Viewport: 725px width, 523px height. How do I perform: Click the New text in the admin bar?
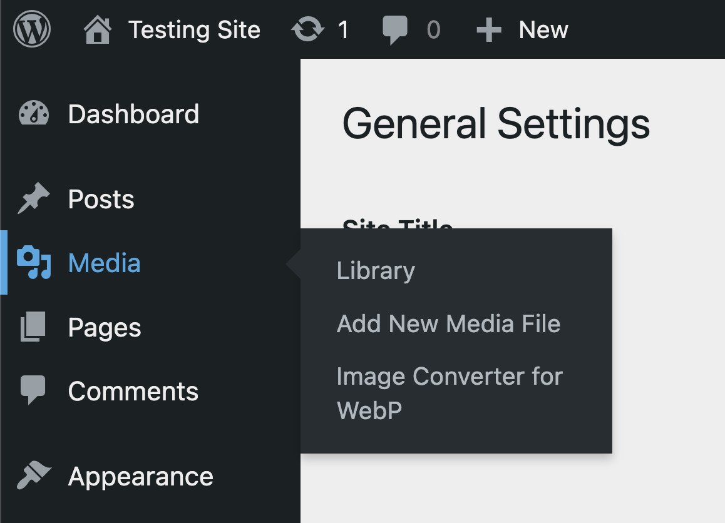[543, 30]
